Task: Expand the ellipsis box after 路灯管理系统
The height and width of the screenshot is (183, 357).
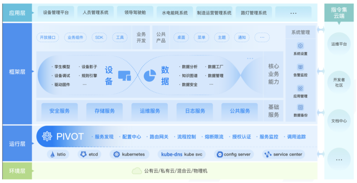Action: tap(293, 13)
